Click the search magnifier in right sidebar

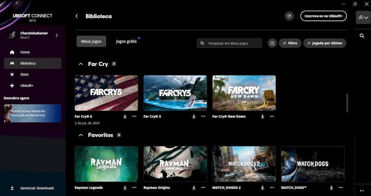click(x=362, y=36)
